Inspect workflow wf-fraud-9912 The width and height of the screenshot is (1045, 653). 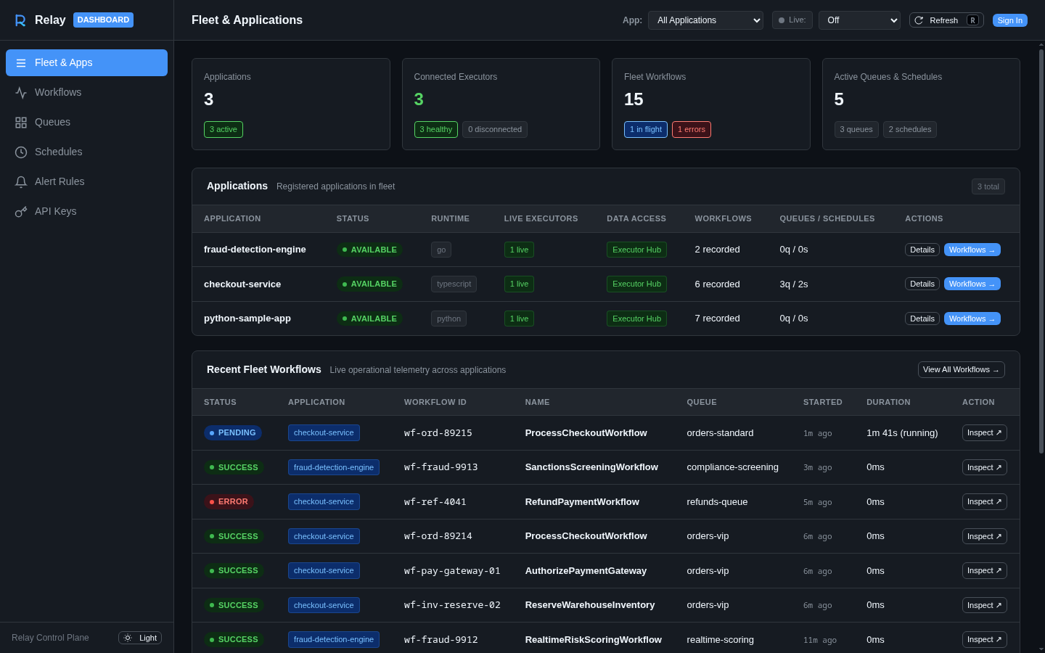coord(984,639)
